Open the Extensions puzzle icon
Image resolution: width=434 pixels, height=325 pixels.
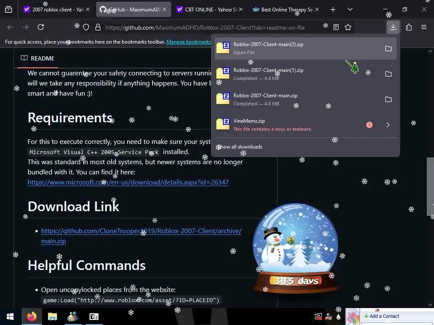pyautogui.click(x=409, y=27)
